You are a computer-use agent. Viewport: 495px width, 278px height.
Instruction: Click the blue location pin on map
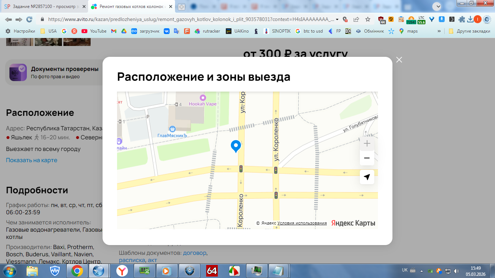[236, 146]
